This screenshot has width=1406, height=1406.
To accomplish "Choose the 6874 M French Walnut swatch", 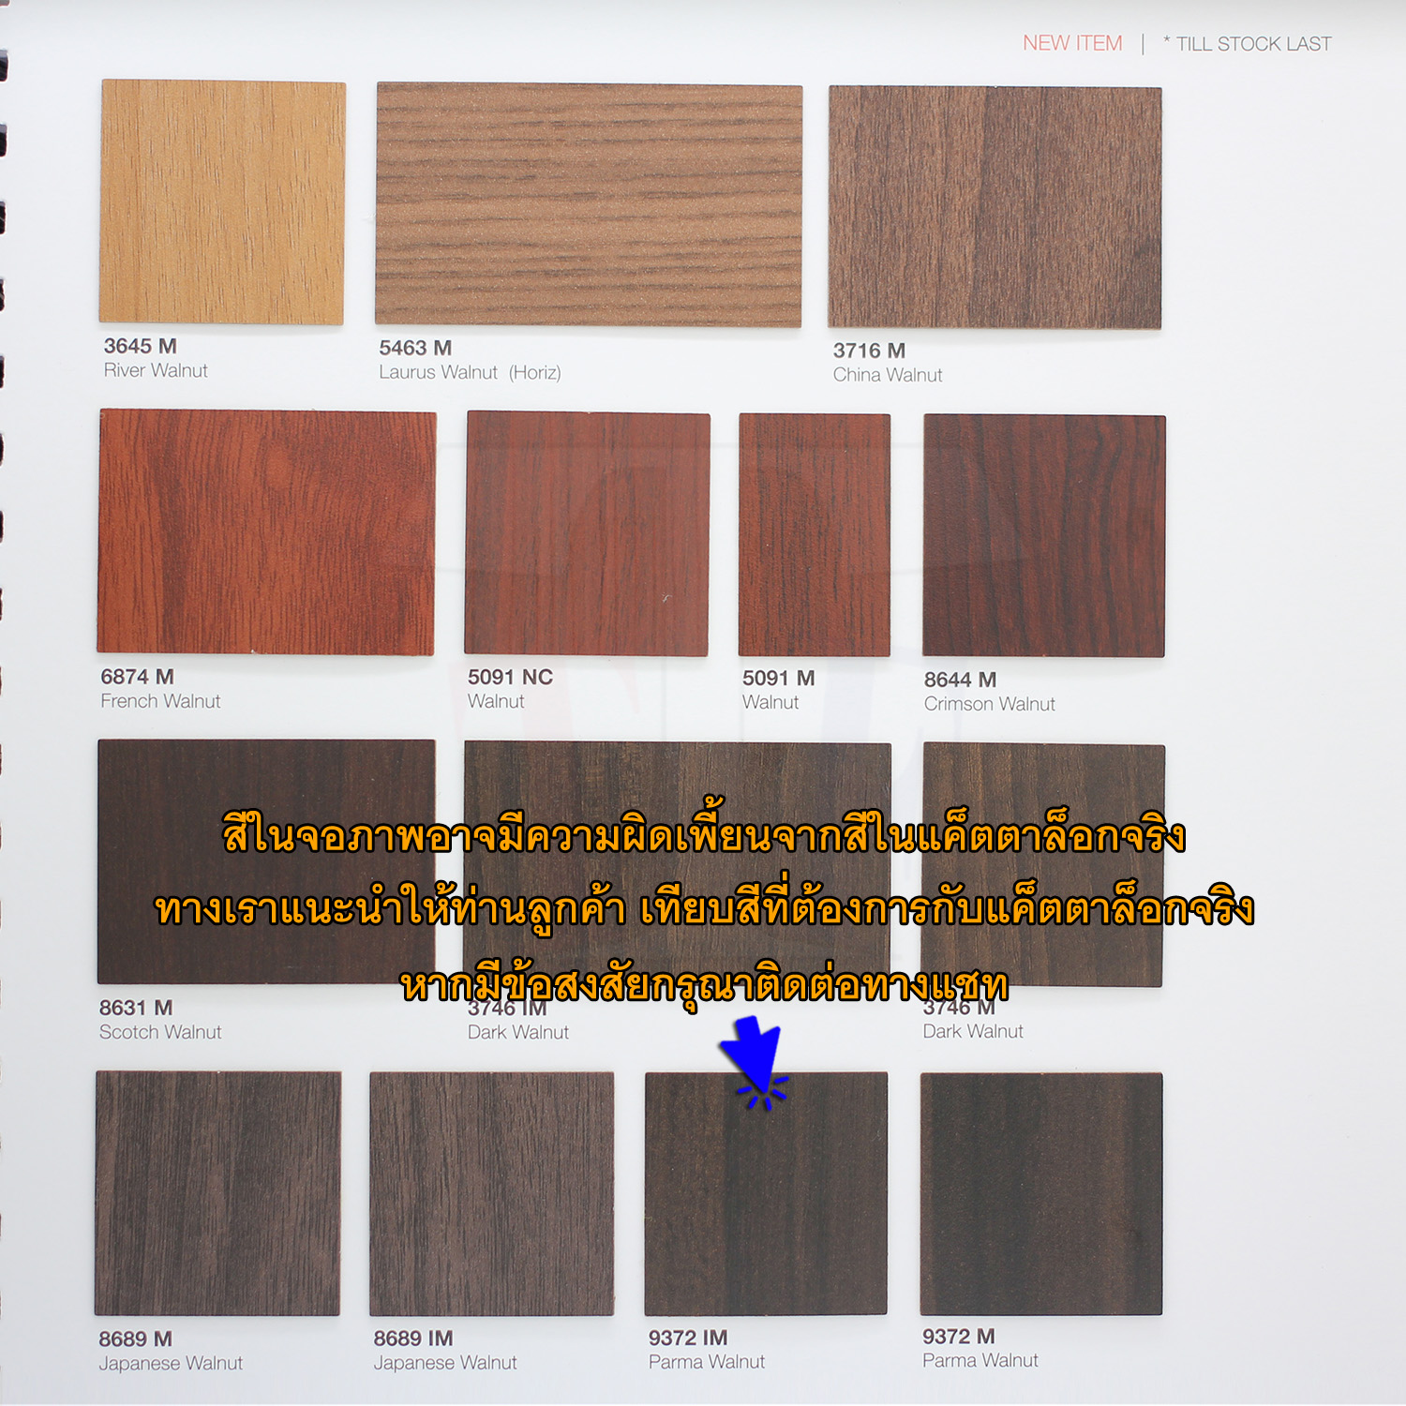I will (x=266, y=531).
